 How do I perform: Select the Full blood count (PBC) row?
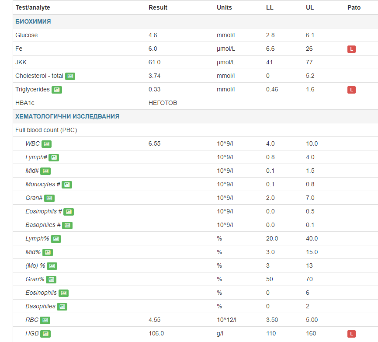click(46, 130)
